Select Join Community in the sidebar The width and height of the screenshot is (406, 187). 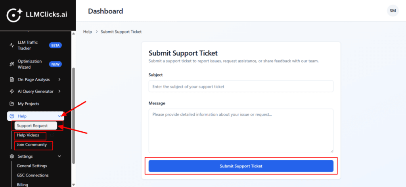[x=32, y=145]
